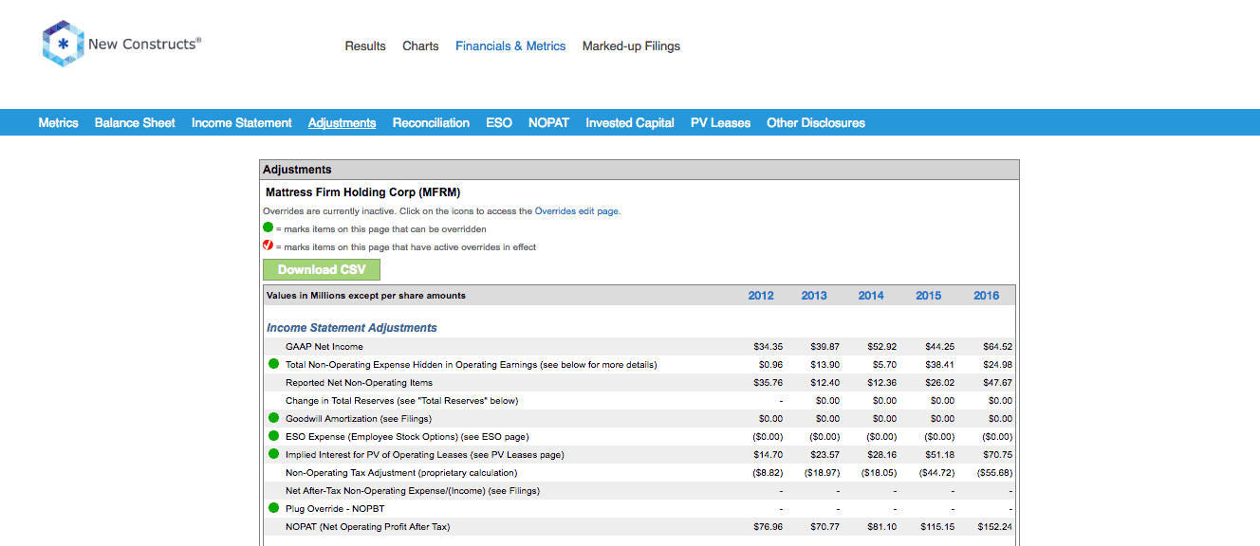Click the Income Statement Adjustments section heading

coord(352,328)
